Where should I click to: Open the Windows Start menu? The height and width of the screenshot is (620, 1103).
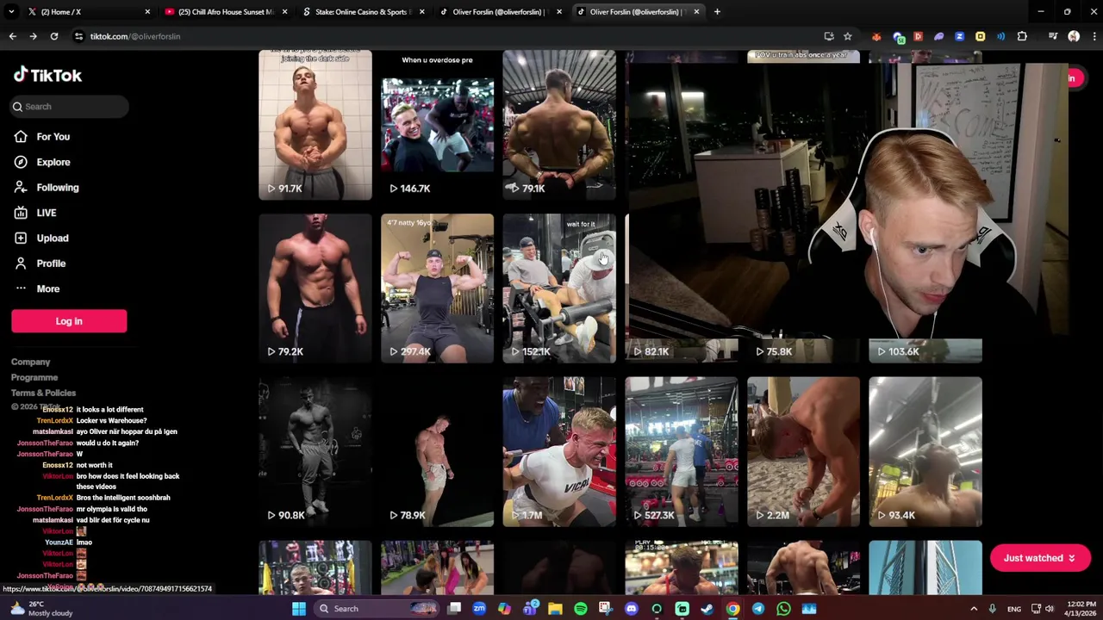[x=298, y=609]
